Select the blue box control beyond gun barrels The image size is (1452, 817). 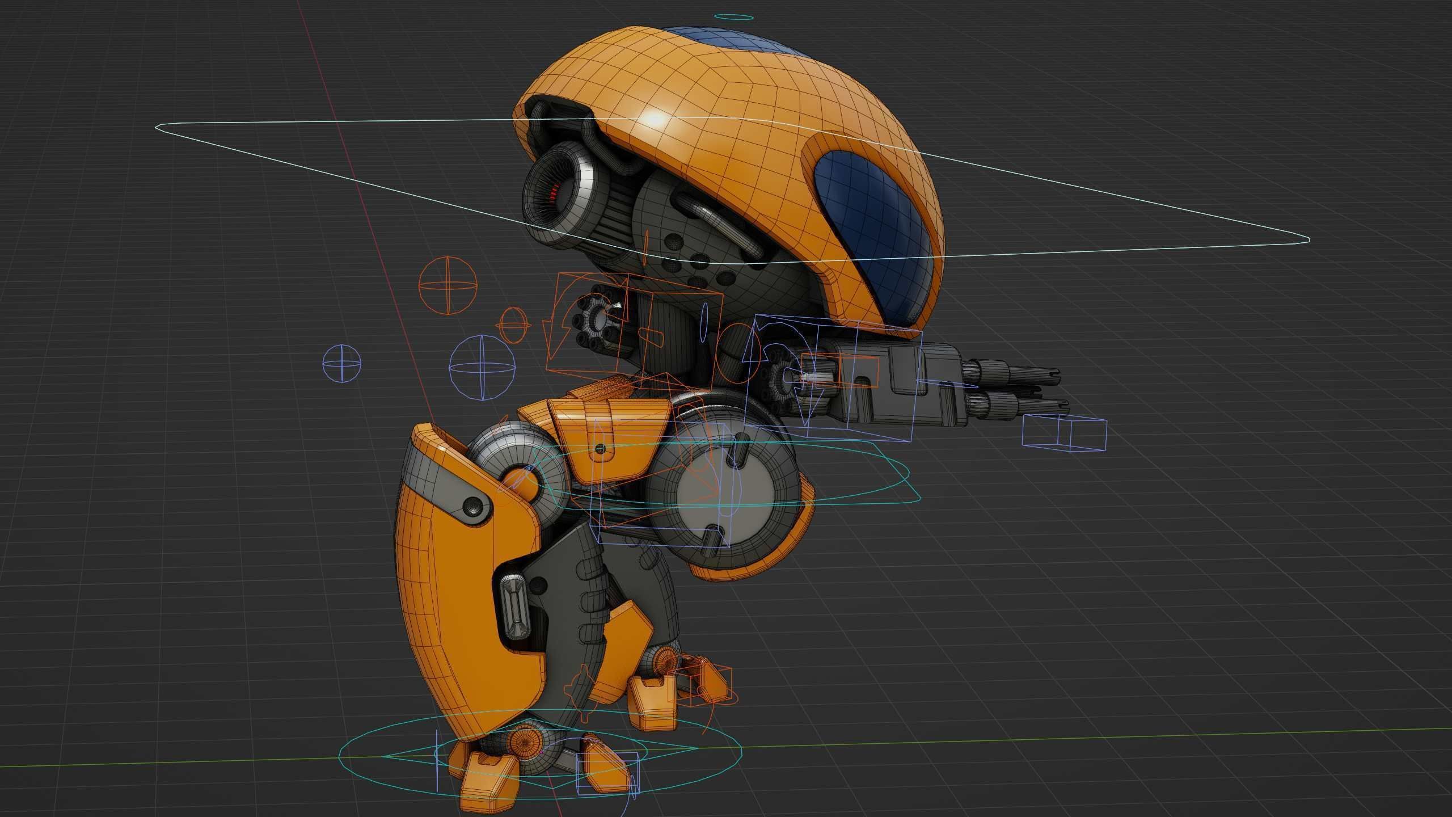point(1064,433)
